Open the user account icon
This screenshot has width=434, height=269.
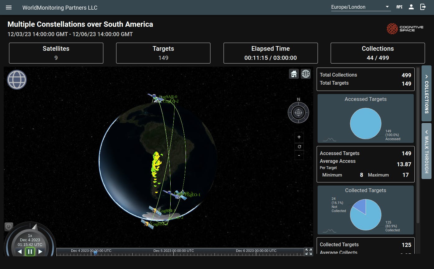click(x=411, y=7)
